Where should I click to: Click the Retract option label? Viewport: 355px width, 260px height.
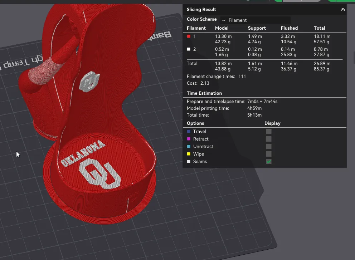201,139
